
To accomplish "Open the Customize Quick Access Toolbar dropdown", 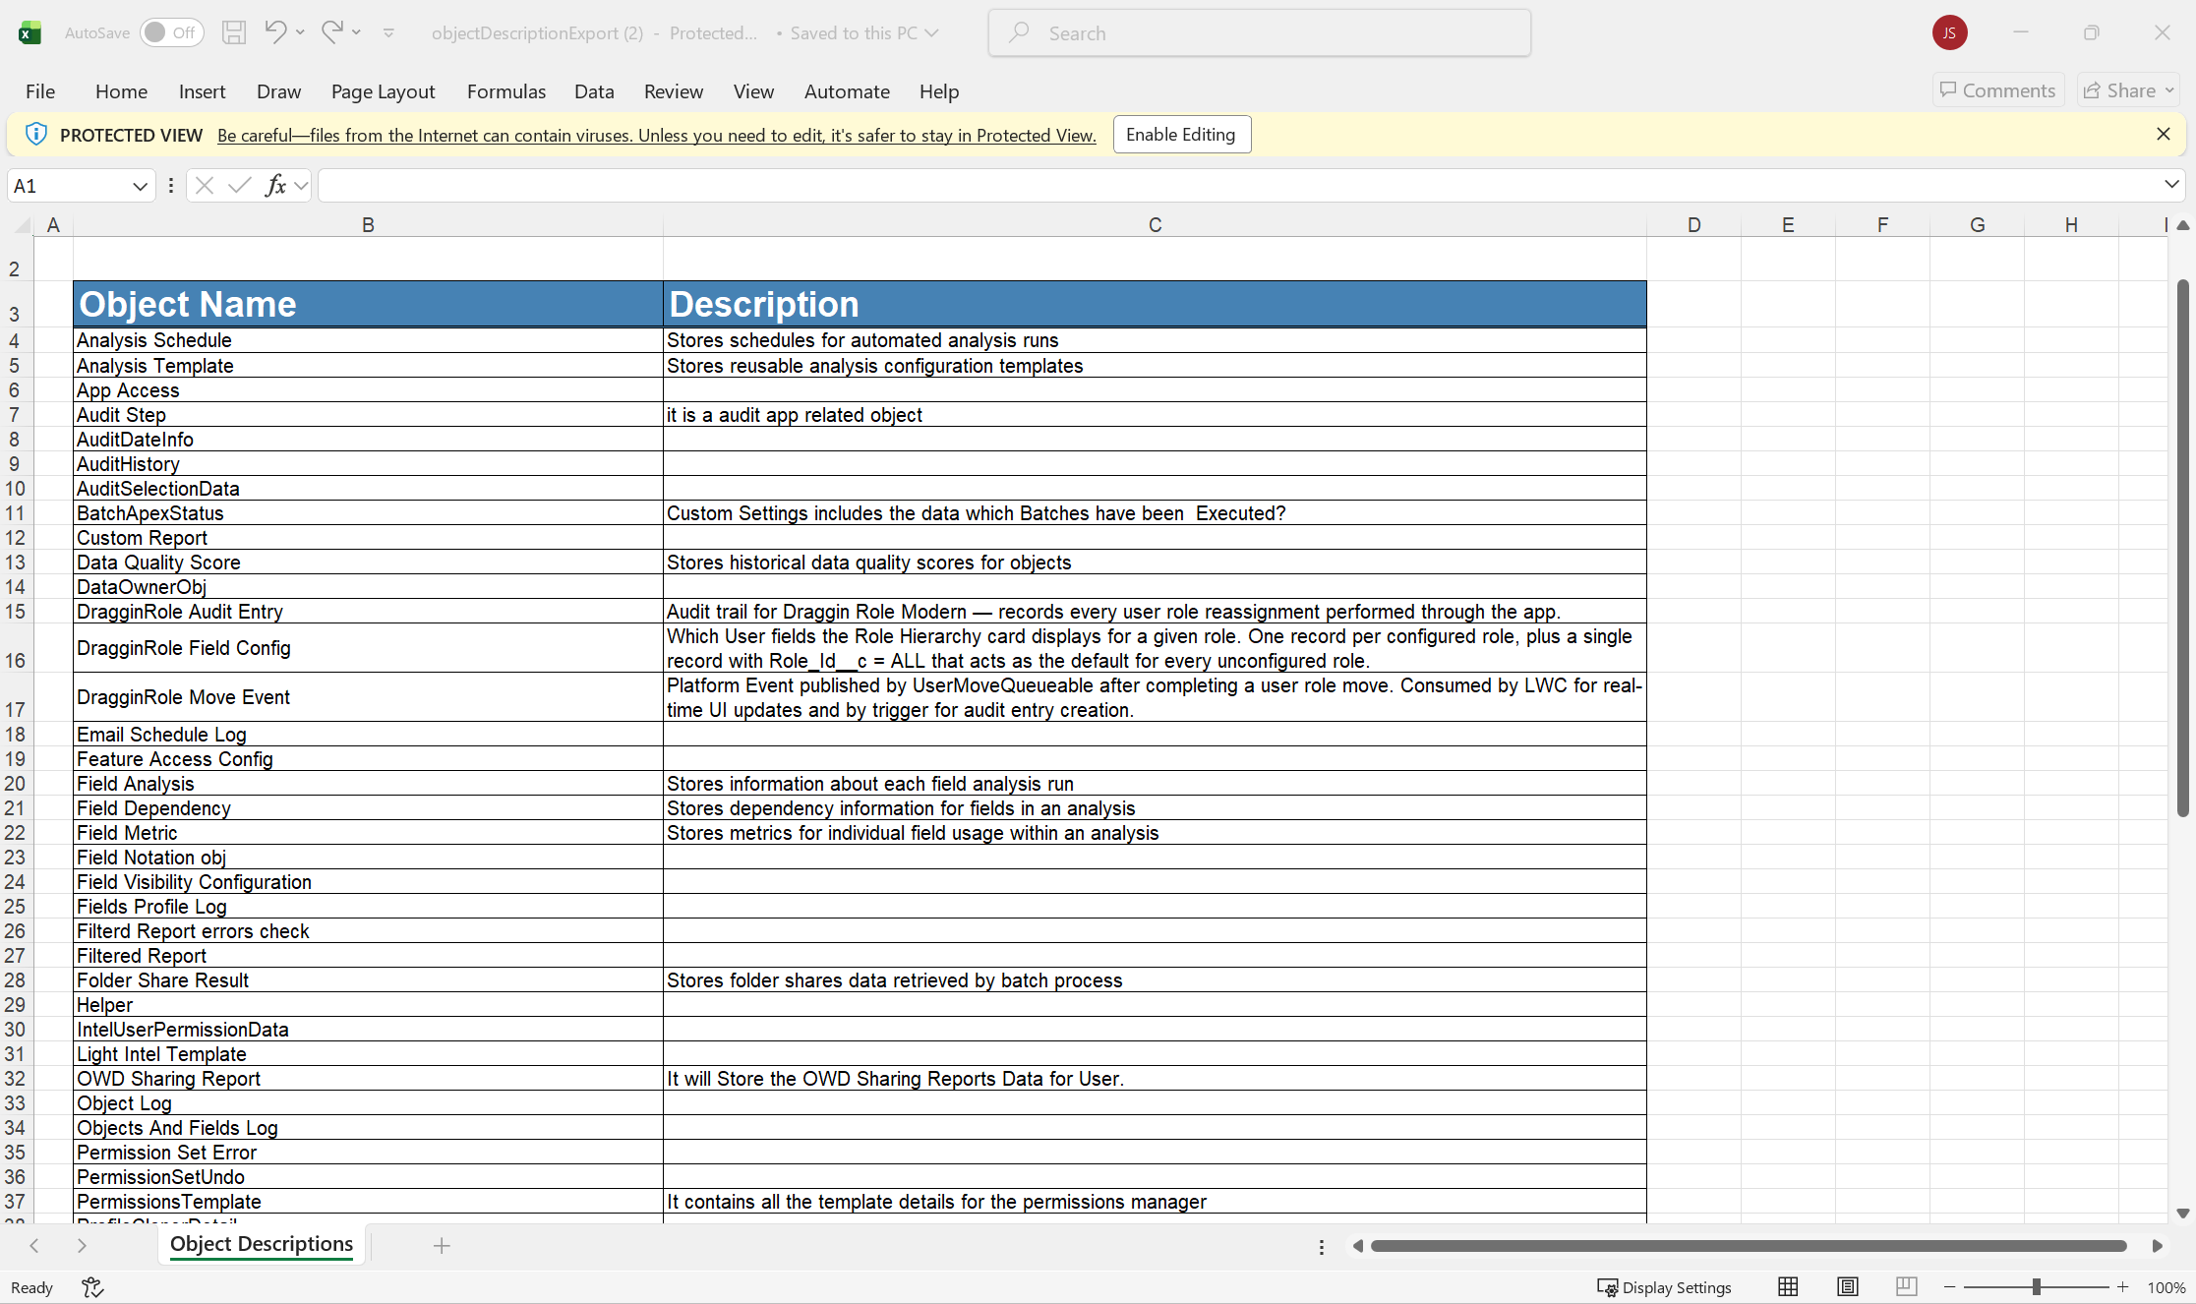I will [x=389, y=32].
